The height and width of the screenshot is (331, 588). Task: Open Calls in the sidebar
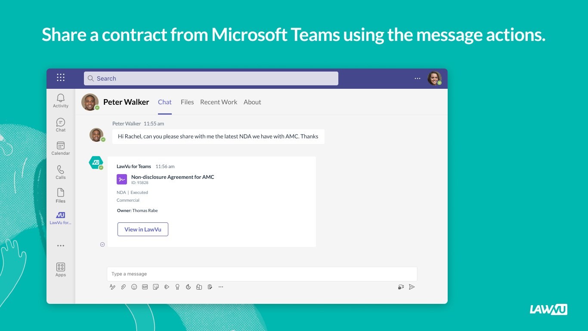click(x=61, y=172)
